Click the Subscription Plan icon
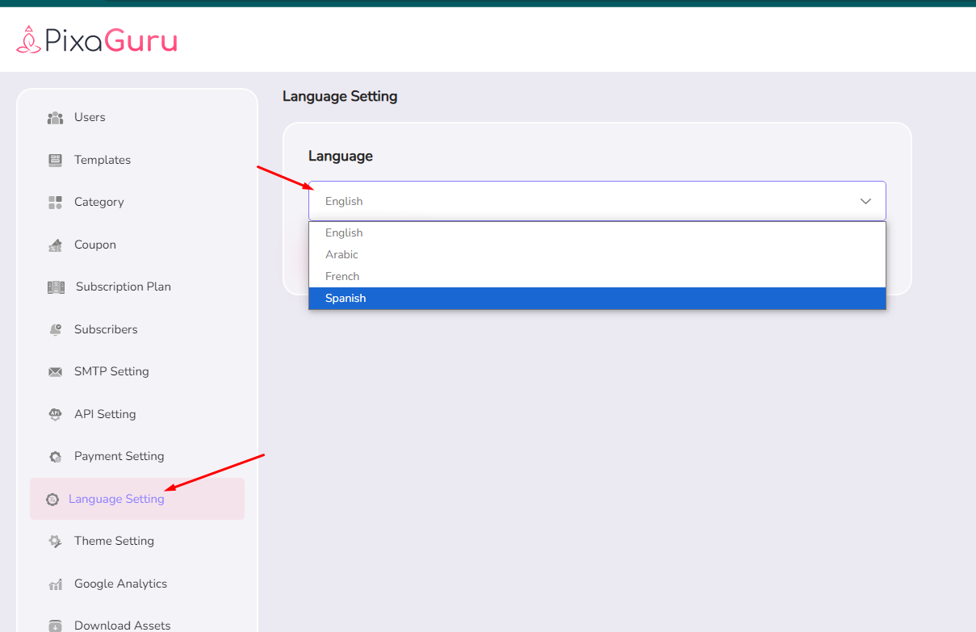This screenshot has height=632, width=976. click(x=56, y=287)
